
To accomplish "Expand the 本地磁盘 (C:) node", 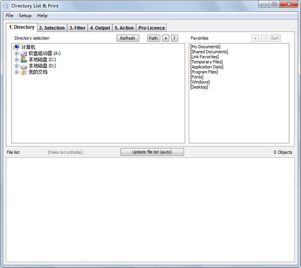I will click(x=17, y=59).
